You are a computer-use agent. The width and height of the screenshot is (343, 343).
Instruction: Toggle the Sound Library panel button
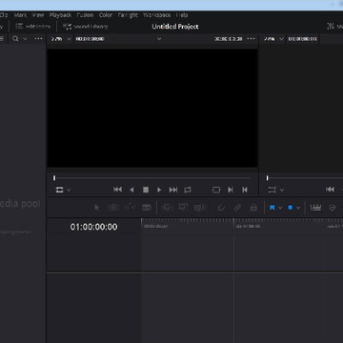tap(85, 27)
